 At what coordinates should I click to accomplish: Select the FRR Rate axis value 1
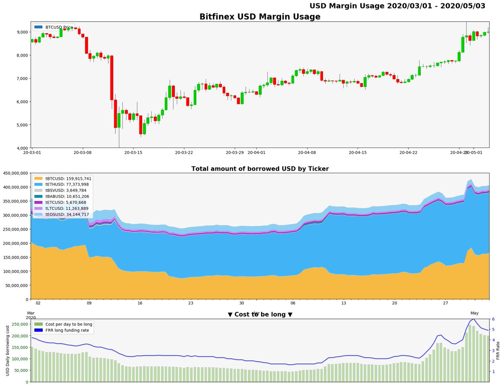pyautogui.click(x=493, y=371)
